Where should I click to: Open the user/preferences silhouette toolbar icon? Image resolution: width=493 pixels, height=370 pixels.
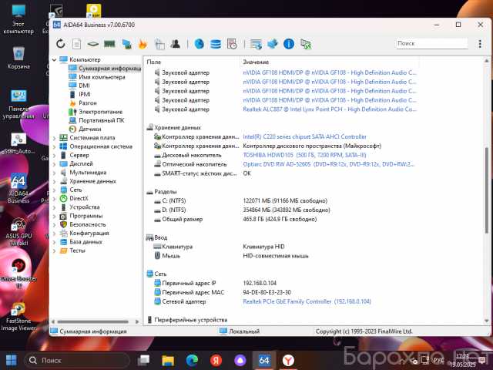point(176,44)
